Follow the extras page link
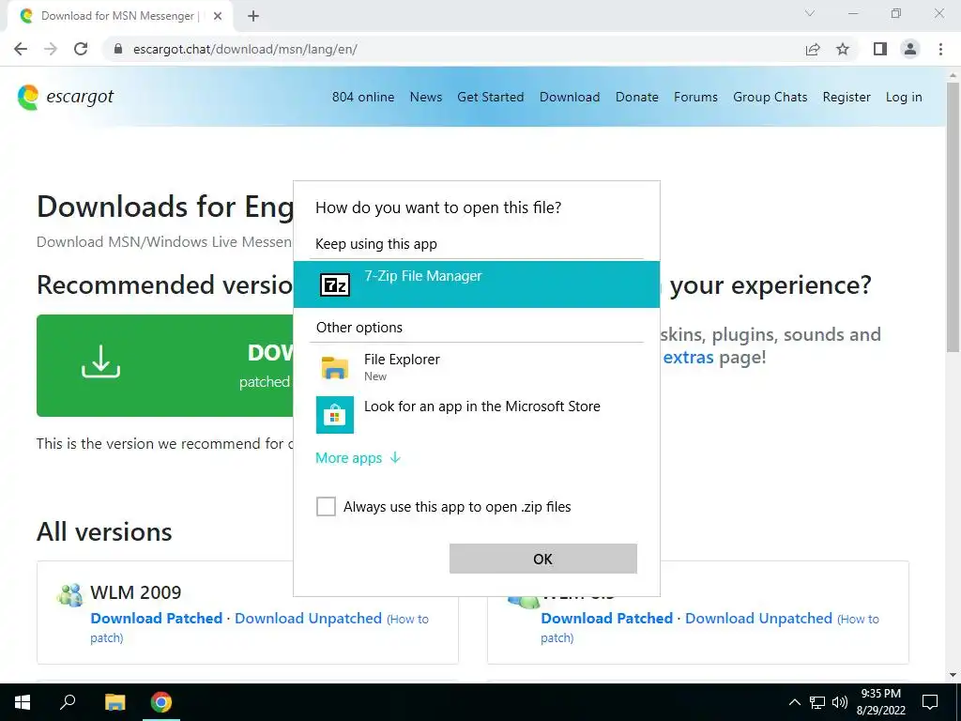The height and width of the screenshot is (721, 961). coord(688,358)
